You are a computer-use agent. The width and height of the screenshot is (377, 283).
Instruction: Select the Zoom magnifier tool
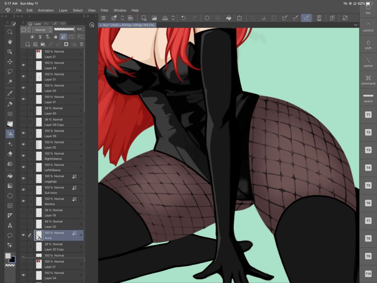tap(10, 32)
